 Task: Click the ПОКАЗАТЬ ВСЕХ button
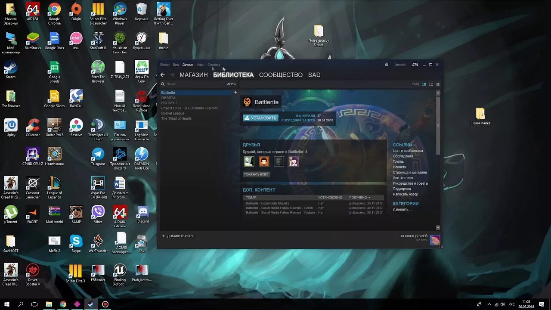click(x=256, y=174)
